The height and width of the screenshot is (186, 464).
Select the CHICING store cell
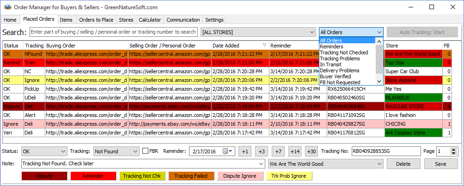[414, 124]
